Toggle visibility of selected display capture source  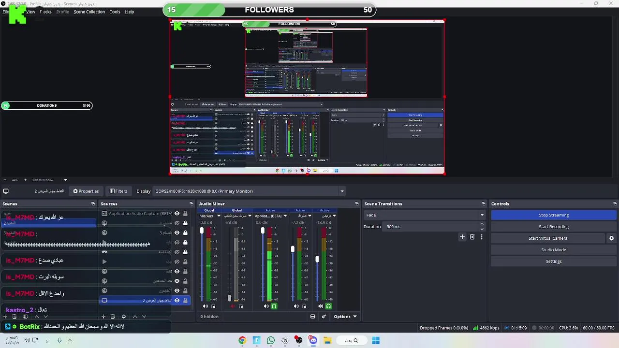[177, 301]
